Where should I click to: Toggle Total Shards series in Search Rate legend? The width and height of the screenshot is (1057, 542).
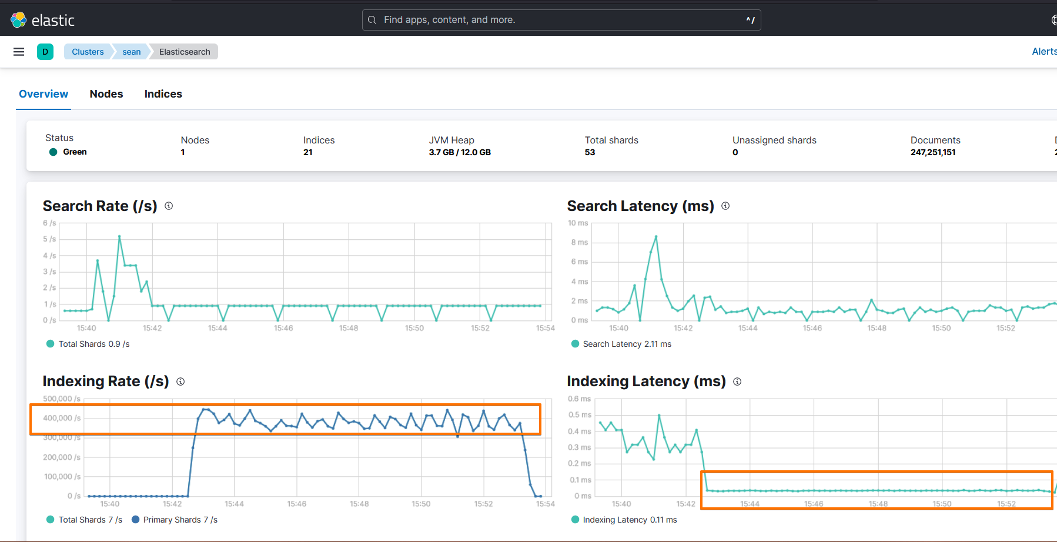[x=88, y=344]
